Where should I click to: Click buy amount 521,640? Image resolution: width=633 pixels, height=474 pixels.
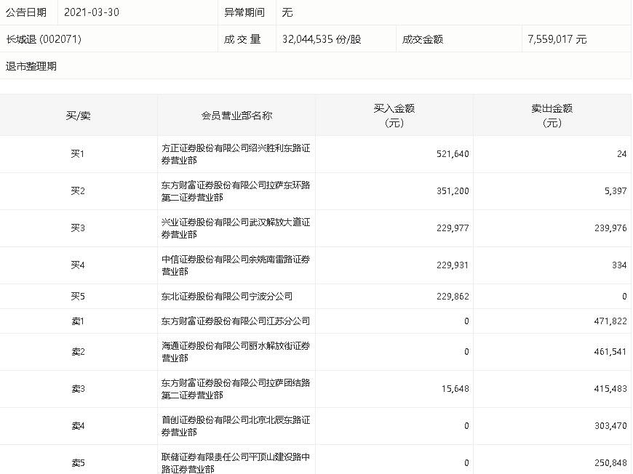click(453, 154)
